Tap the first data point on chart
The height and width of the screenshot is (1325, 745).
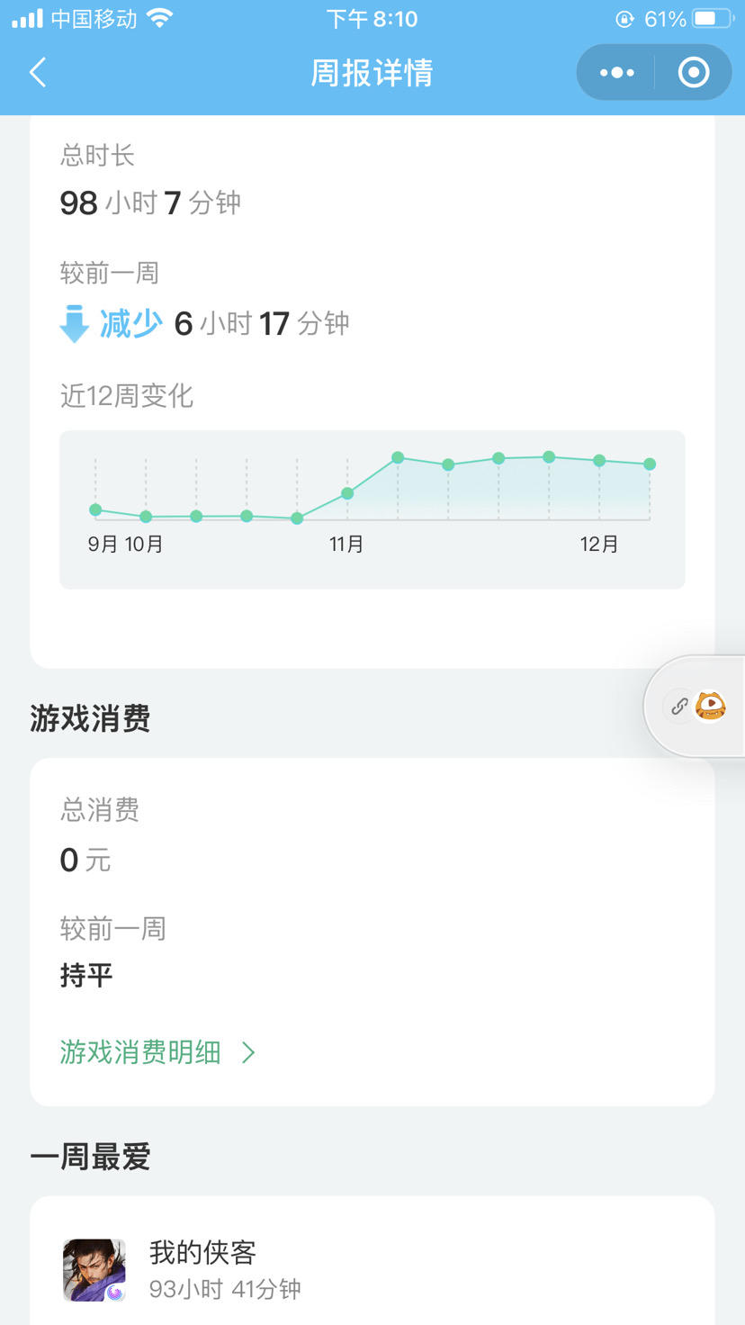95,510
